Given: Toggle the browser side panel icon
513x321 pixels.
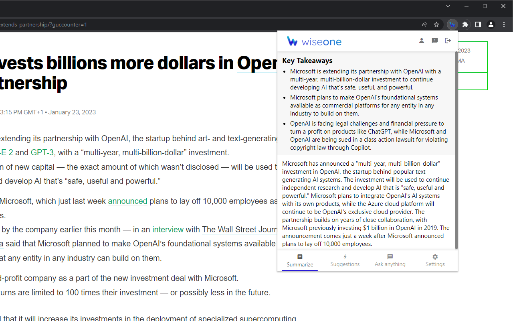Looking at the screenshot, I should pos(478,24).
